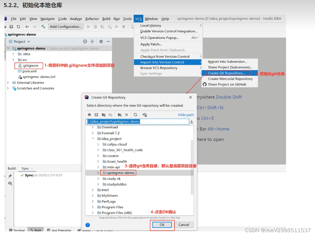Open the Refactor menu
This screenshot has width=315, height=235.
(x=92, y=19)
